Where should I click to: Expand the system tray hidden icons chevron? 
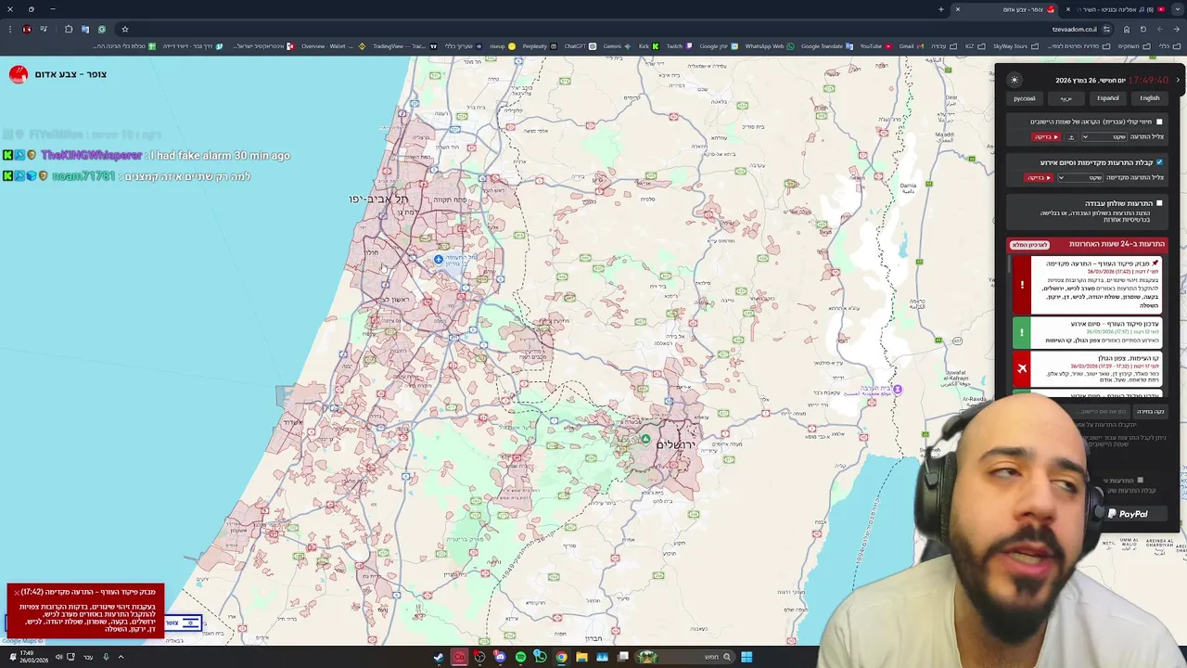tap(121, 657)
